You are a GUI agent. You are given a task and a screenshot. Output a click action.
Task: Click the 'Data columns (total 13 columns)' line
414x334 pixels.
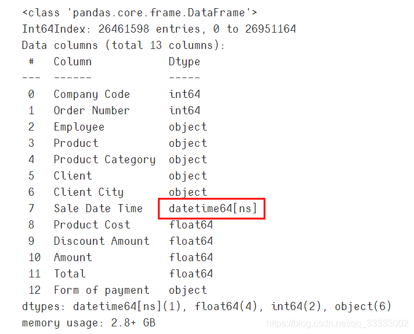pyautogui.click(x=123, y=45)
